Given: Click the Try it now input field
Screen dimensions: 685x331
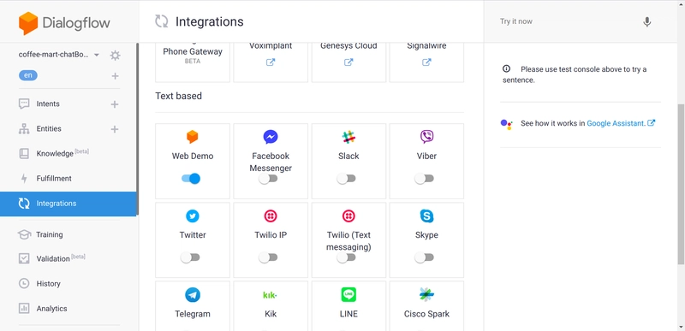Looking at the screenshot, I should 568,21.
